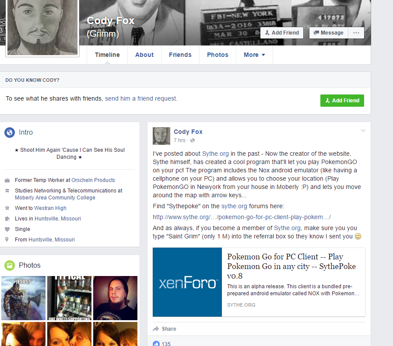Click the DO YOU KNOW CODY? heading
This screenshot has height=346, width=393.
32,80
